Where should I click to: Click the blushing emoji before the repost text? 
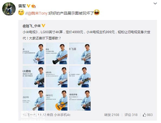21,12
